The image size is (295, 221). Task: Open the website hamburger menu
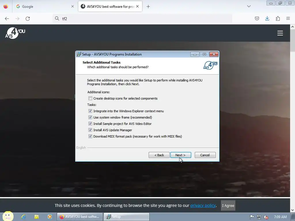tap(280, 33)
